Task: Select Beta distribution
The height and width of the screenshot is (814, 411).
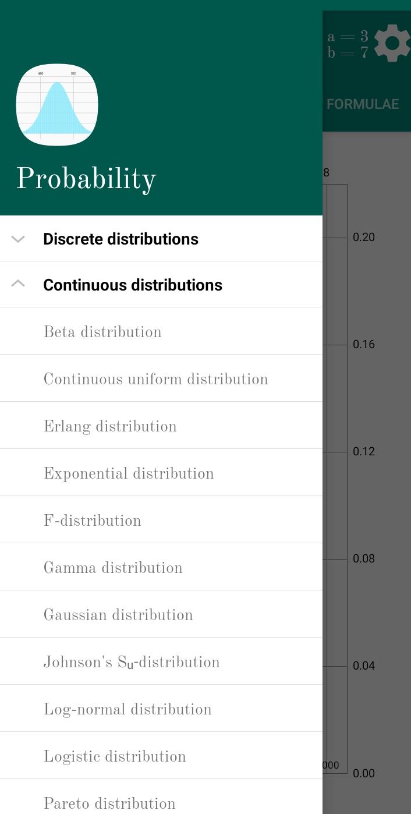Action: click(x=161, y=331)
